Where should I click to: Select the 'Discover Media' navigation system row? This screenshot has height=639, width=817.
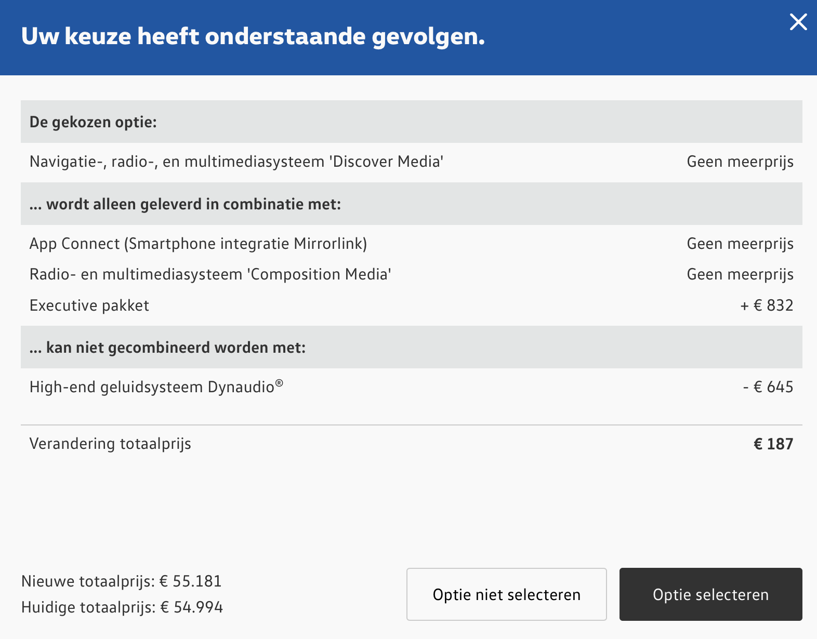coord(236,162)
